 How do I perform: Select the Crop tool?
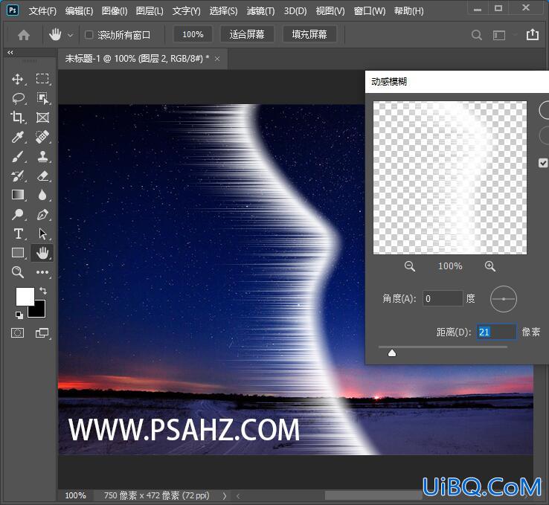coord(18,118)
